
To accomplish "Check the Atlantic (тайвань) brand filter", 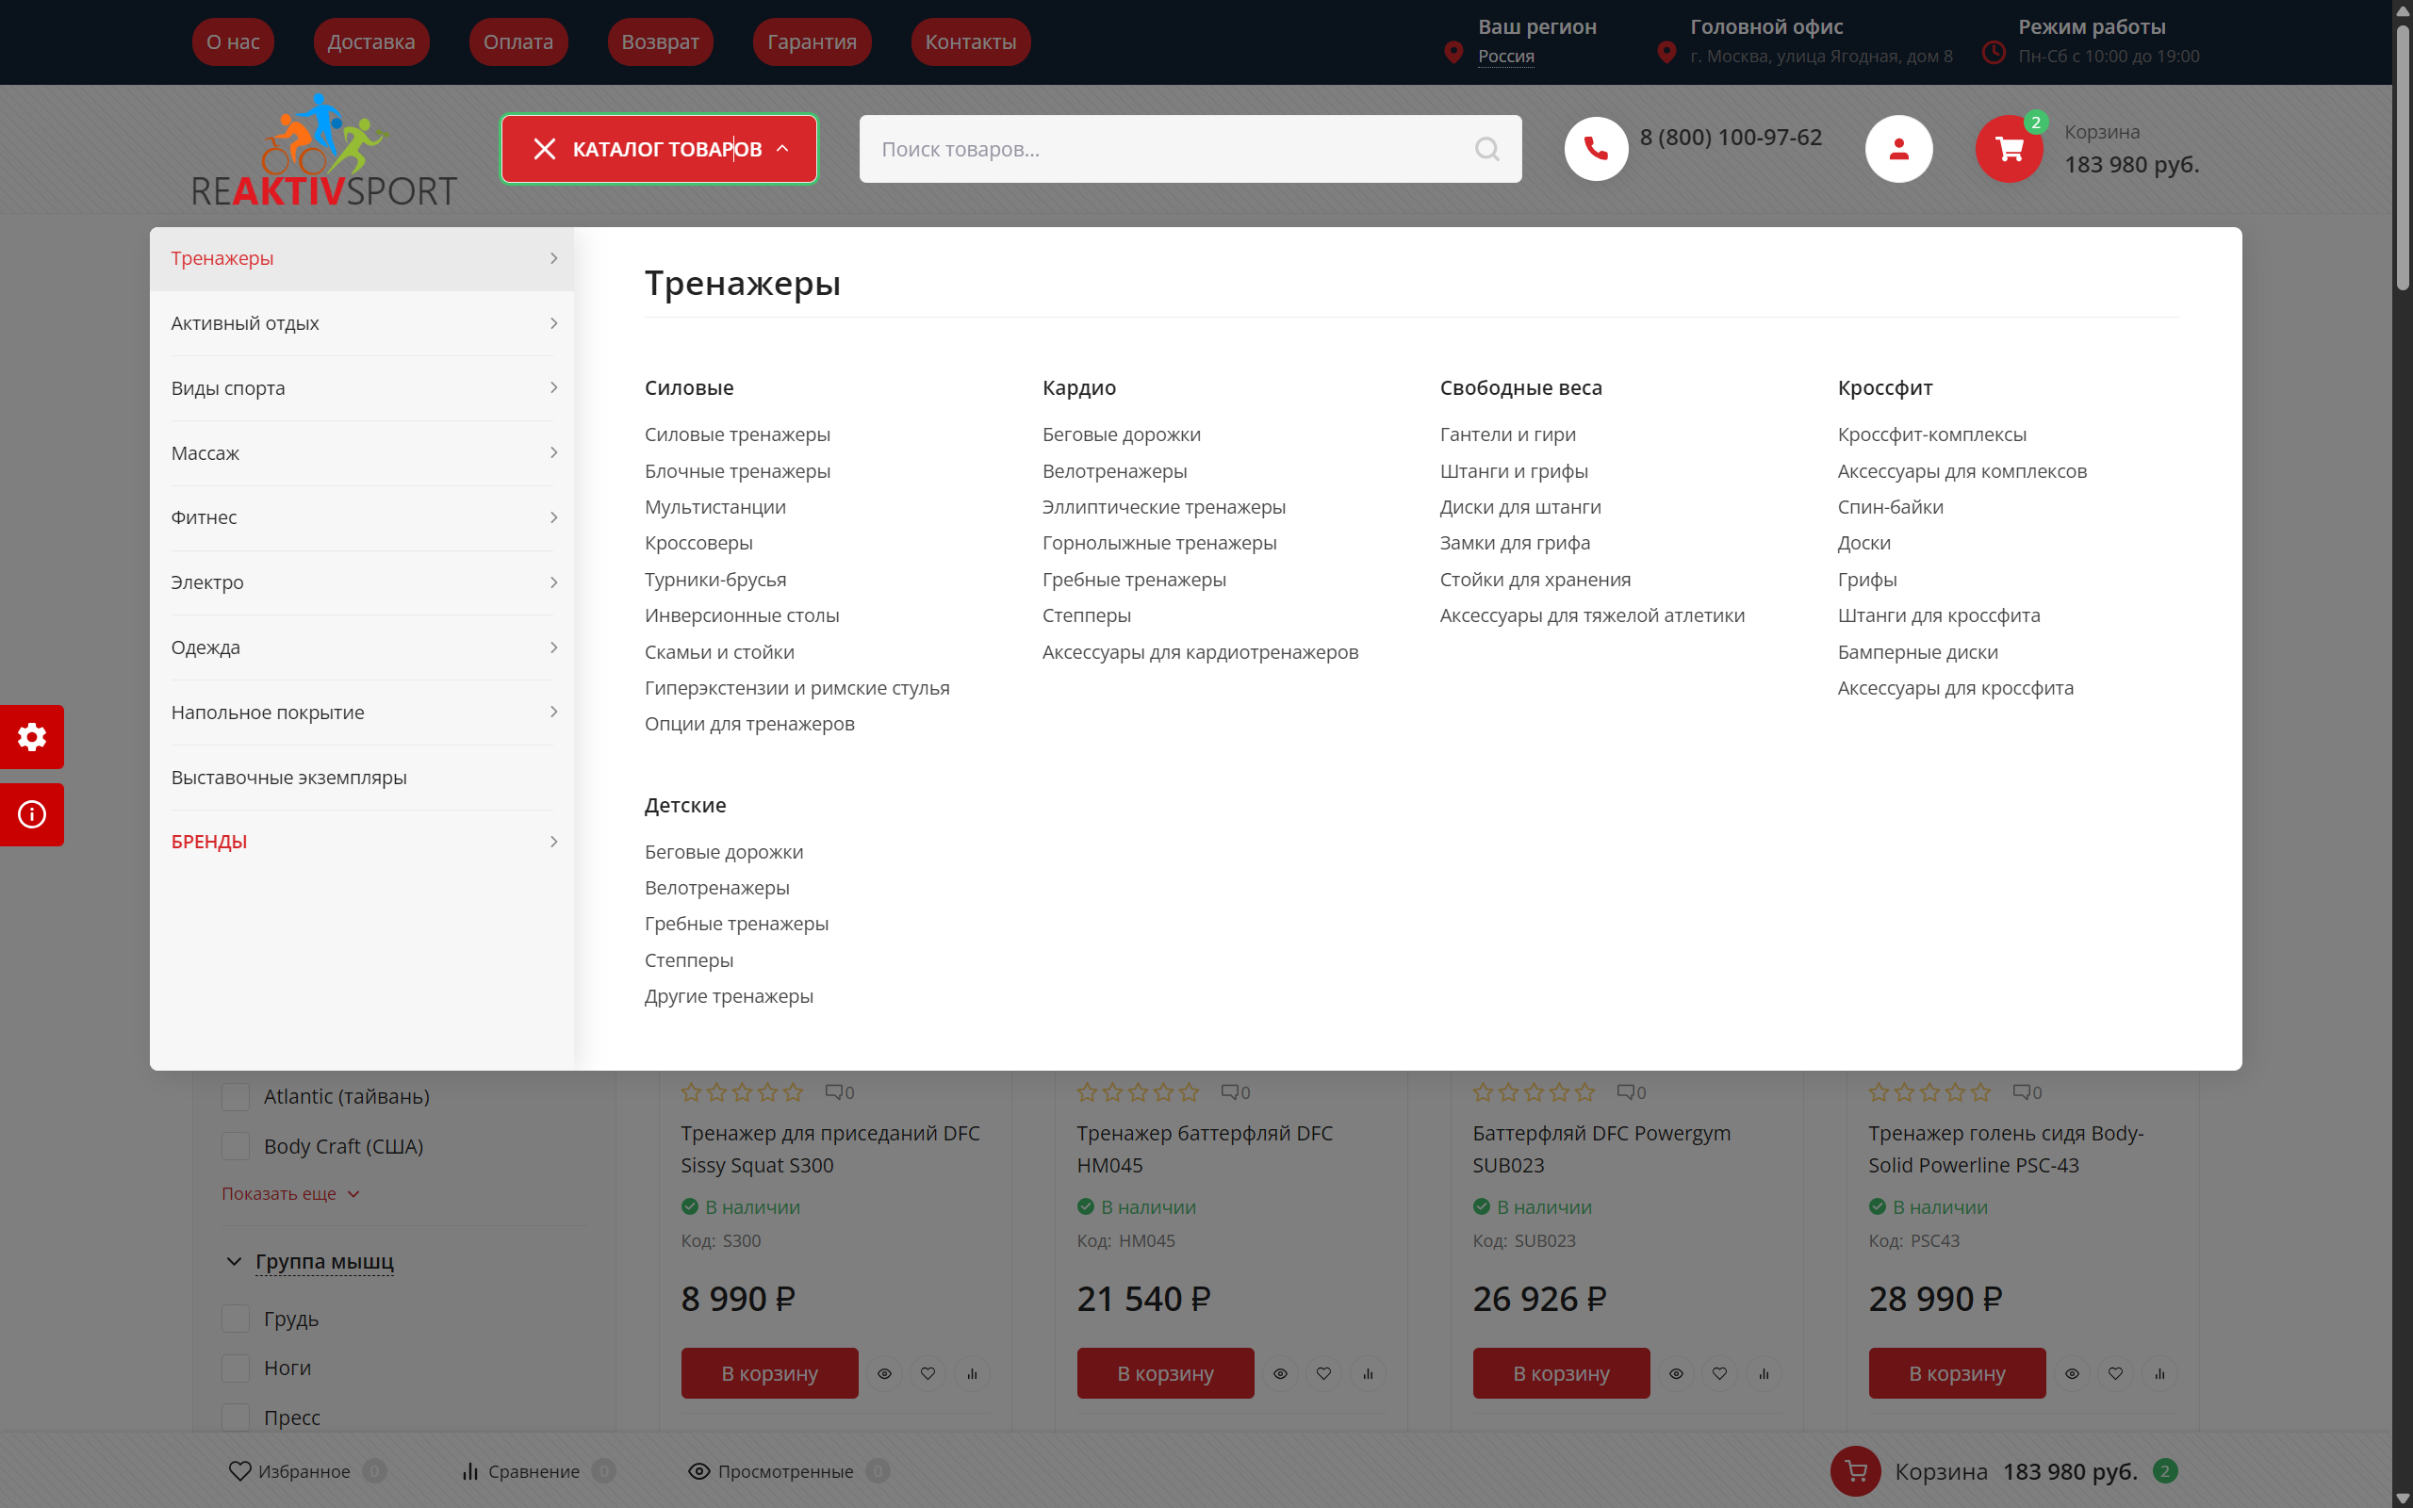I will [x=236, y=1096].
